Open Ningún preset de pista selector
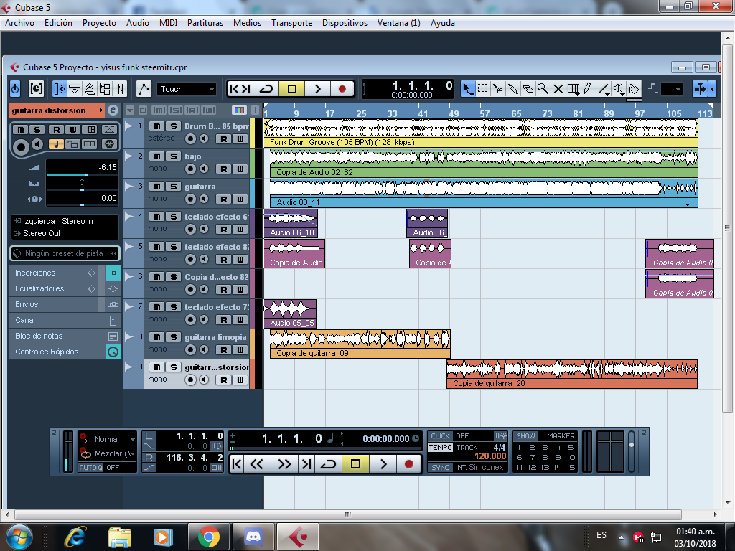Screen dimensions: 735x551 pos(65,253)
